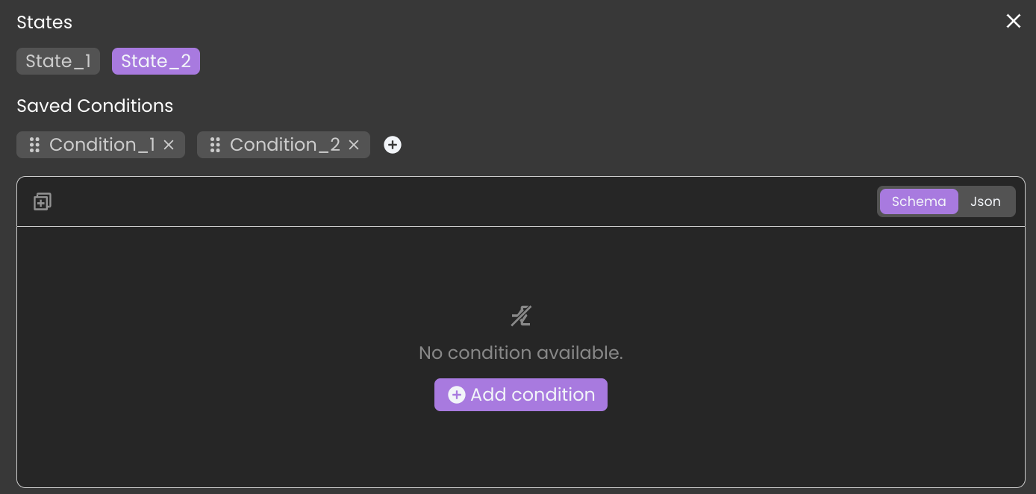1036x494 pixels.
Task: Click the crossed-out no-condition icon
Action: [521, 316]
